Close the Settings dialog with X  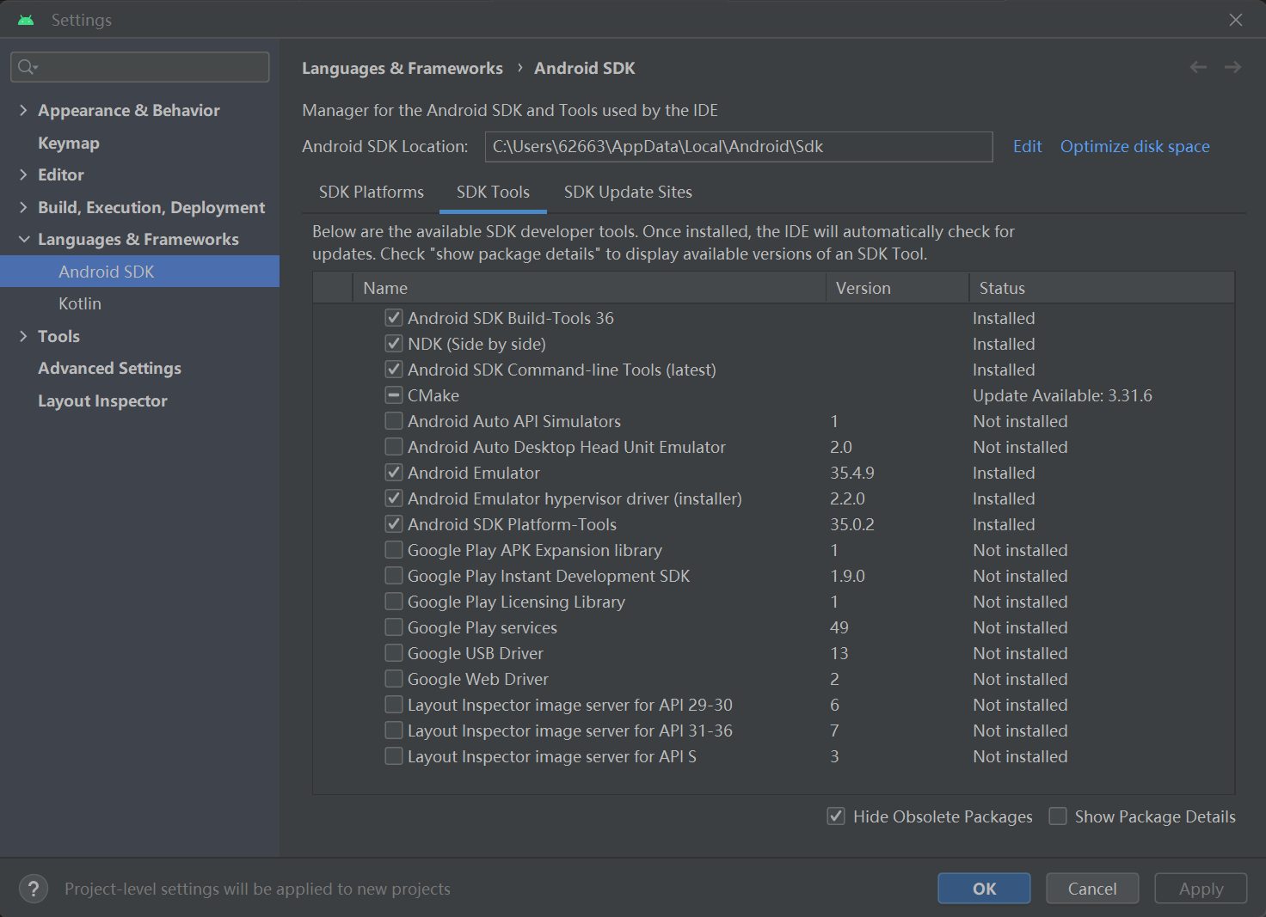tap(1236, 20)
